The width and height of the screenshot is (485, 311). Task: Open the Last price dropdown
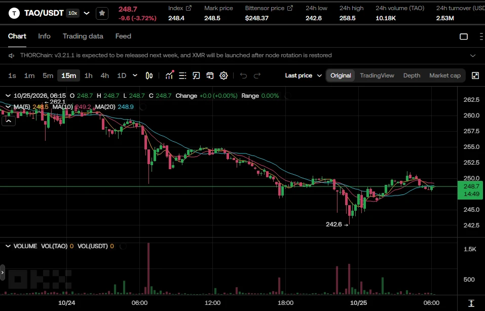pyautogui.click(x=304, y=75)
